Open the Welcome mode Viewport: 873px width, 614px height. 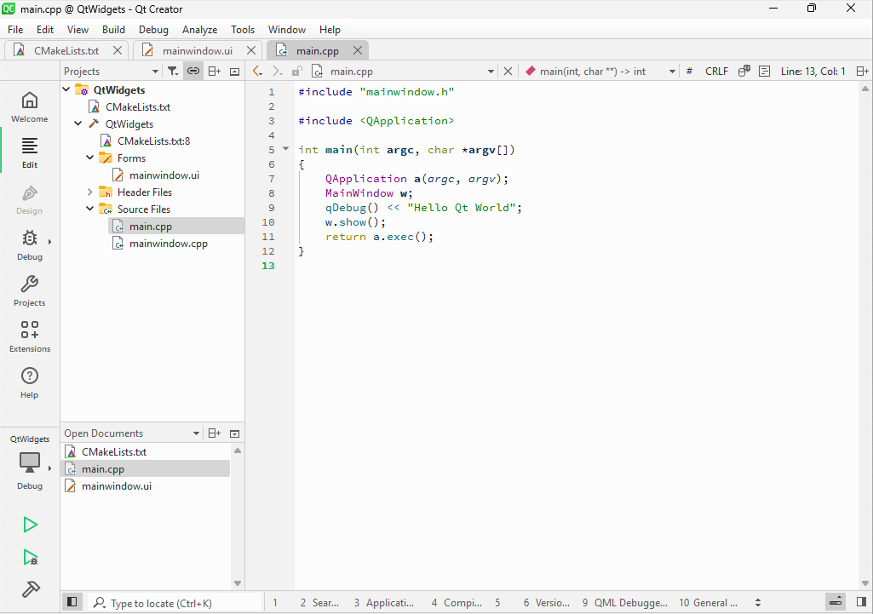[x=30, y=107]
